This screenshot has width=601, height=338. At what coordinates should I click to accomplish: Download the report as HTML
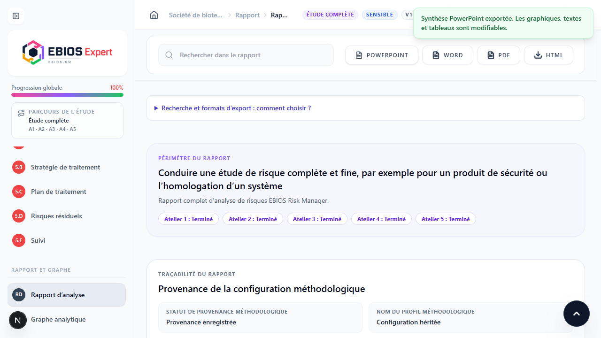pos(548,55)
